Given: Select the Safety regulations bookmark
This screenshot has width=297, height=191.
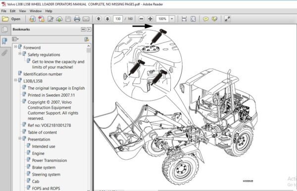Looking at the screenshot, I should click(x=44, y=55).
